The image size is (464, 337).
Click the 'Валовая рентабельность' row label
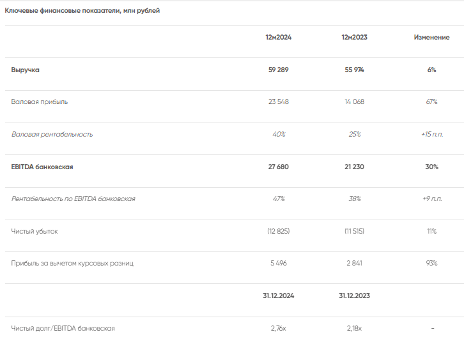[52, 134]
